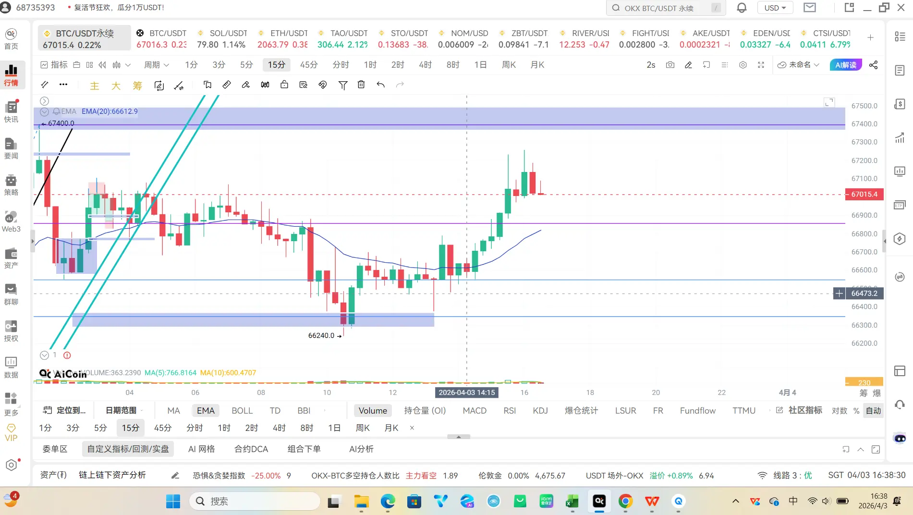Toggle the KDJ indicator
Viewport: 913px width, 515px height.
(x=540, y=411)
